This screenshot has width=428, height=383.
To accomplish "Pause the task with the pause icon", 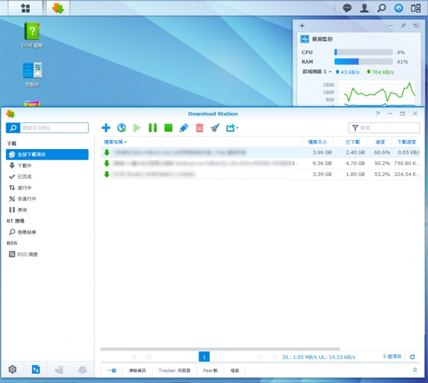I will point(153,128).
